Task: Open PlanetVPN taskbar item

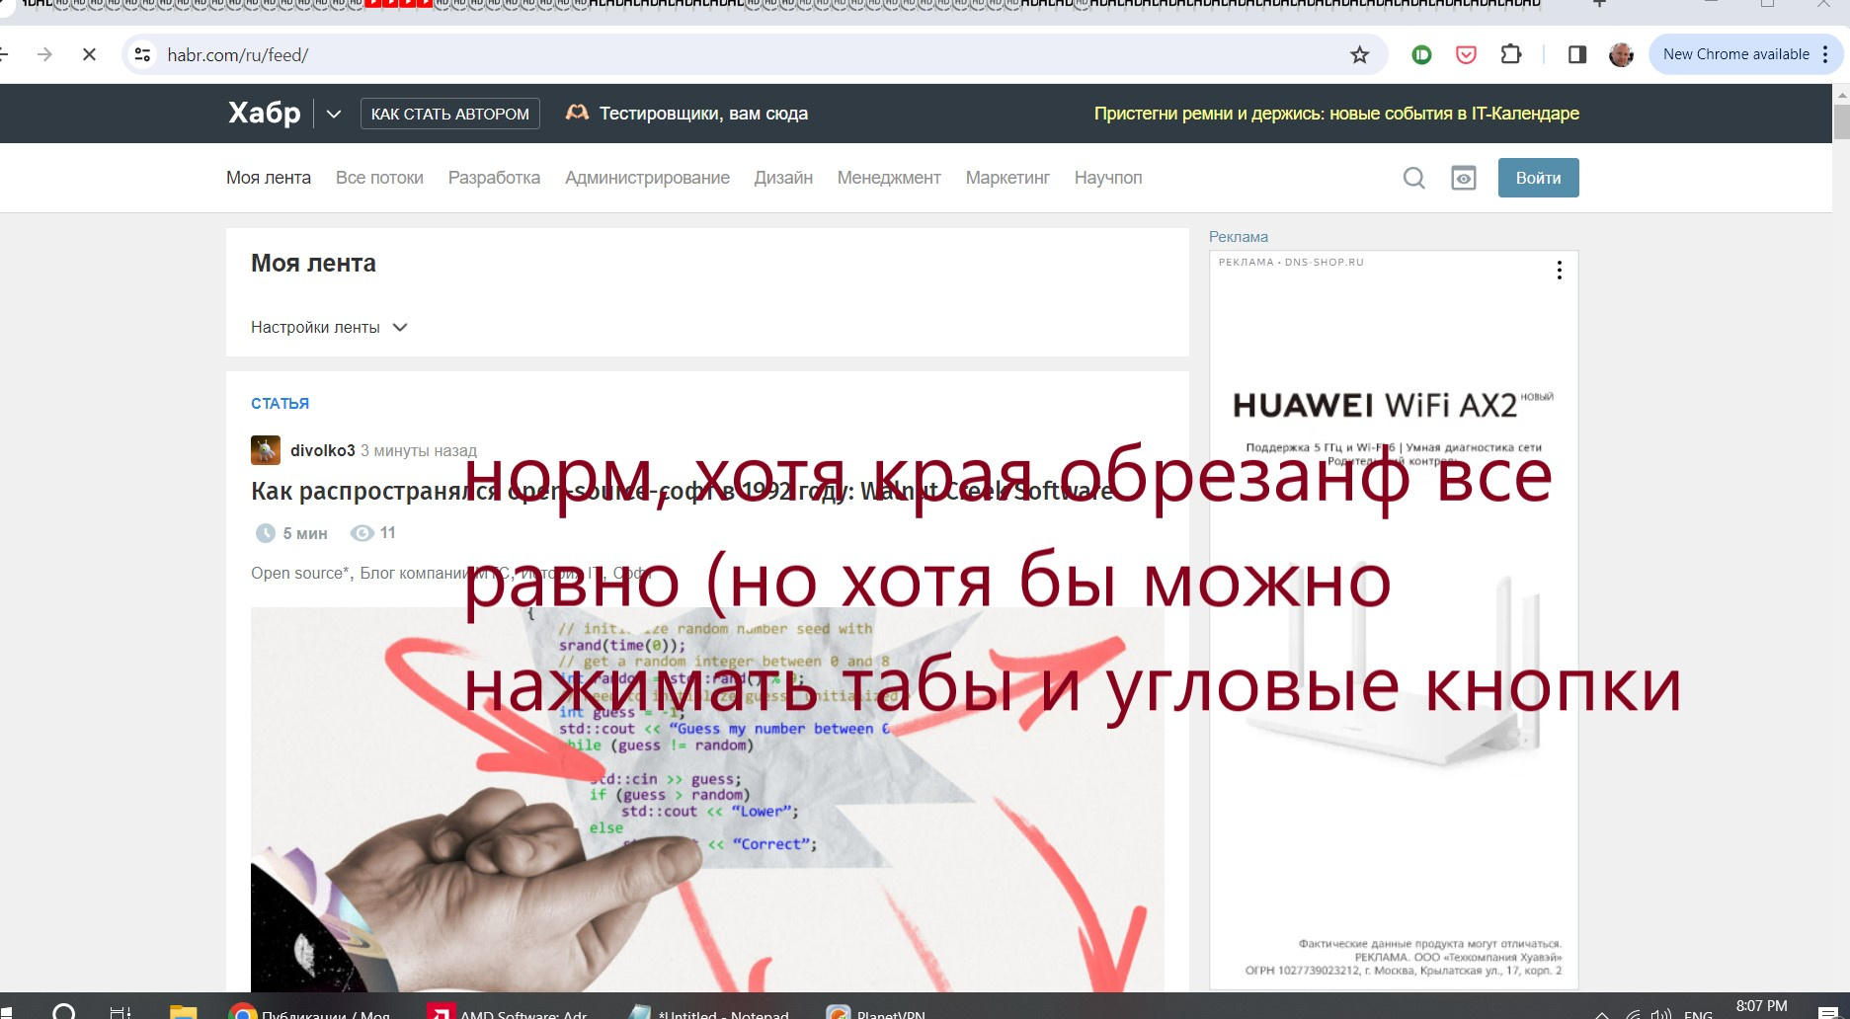Action: (877, 1012)
